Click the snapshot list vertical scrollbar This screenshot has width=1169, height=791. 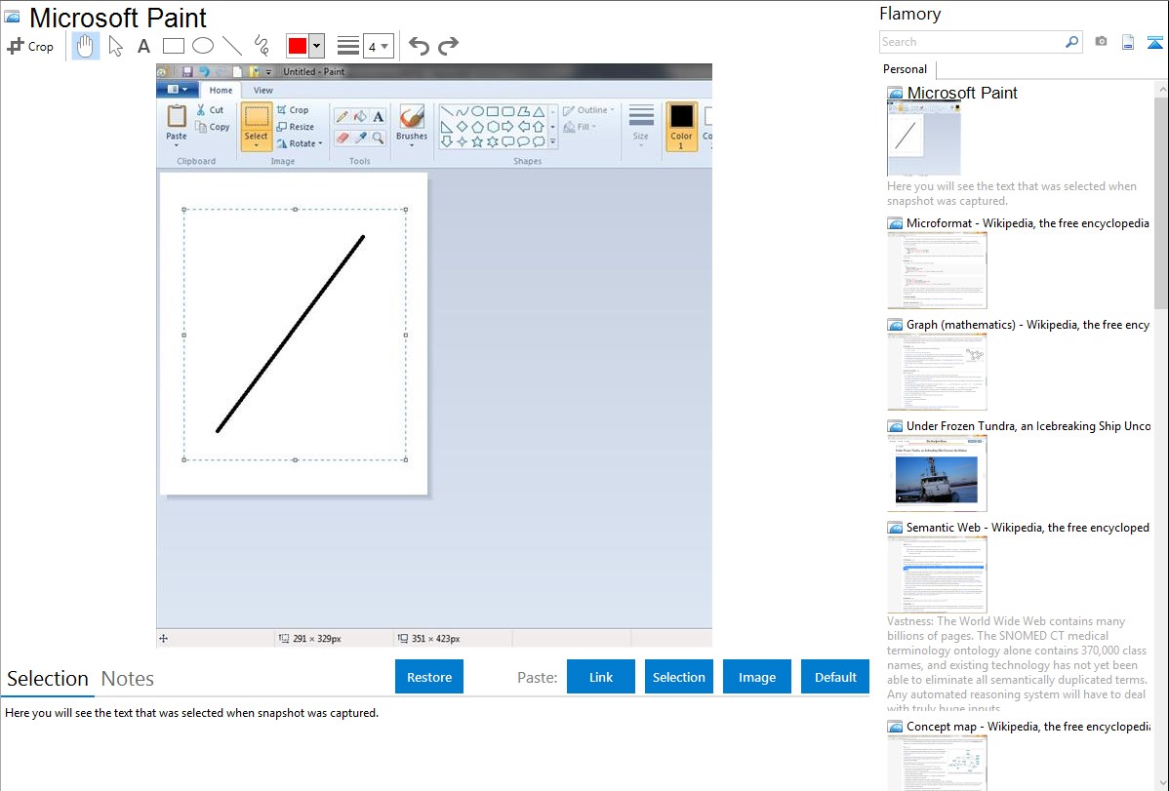[x=1161, y=201]
